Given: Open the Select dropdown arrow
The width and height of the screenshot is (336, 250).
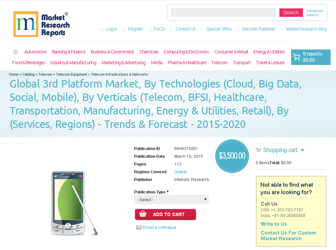Looking at the screenshot, I should (x=205, y=200).
